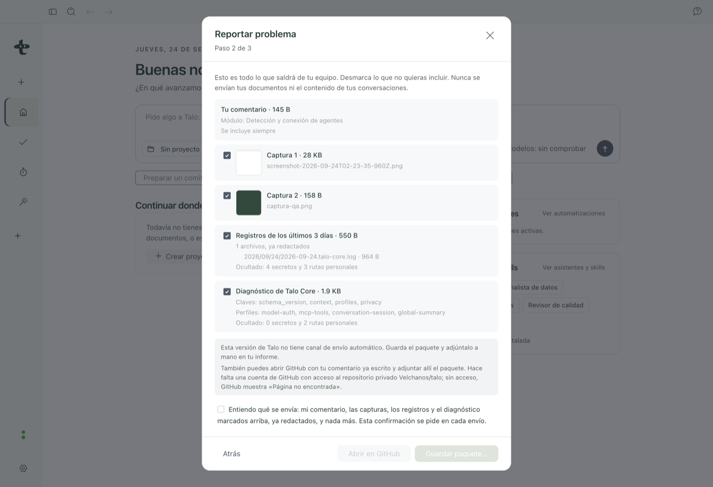Click the captura-qa.png filename
Screen dimensions: 713x487
pos(289,206)
